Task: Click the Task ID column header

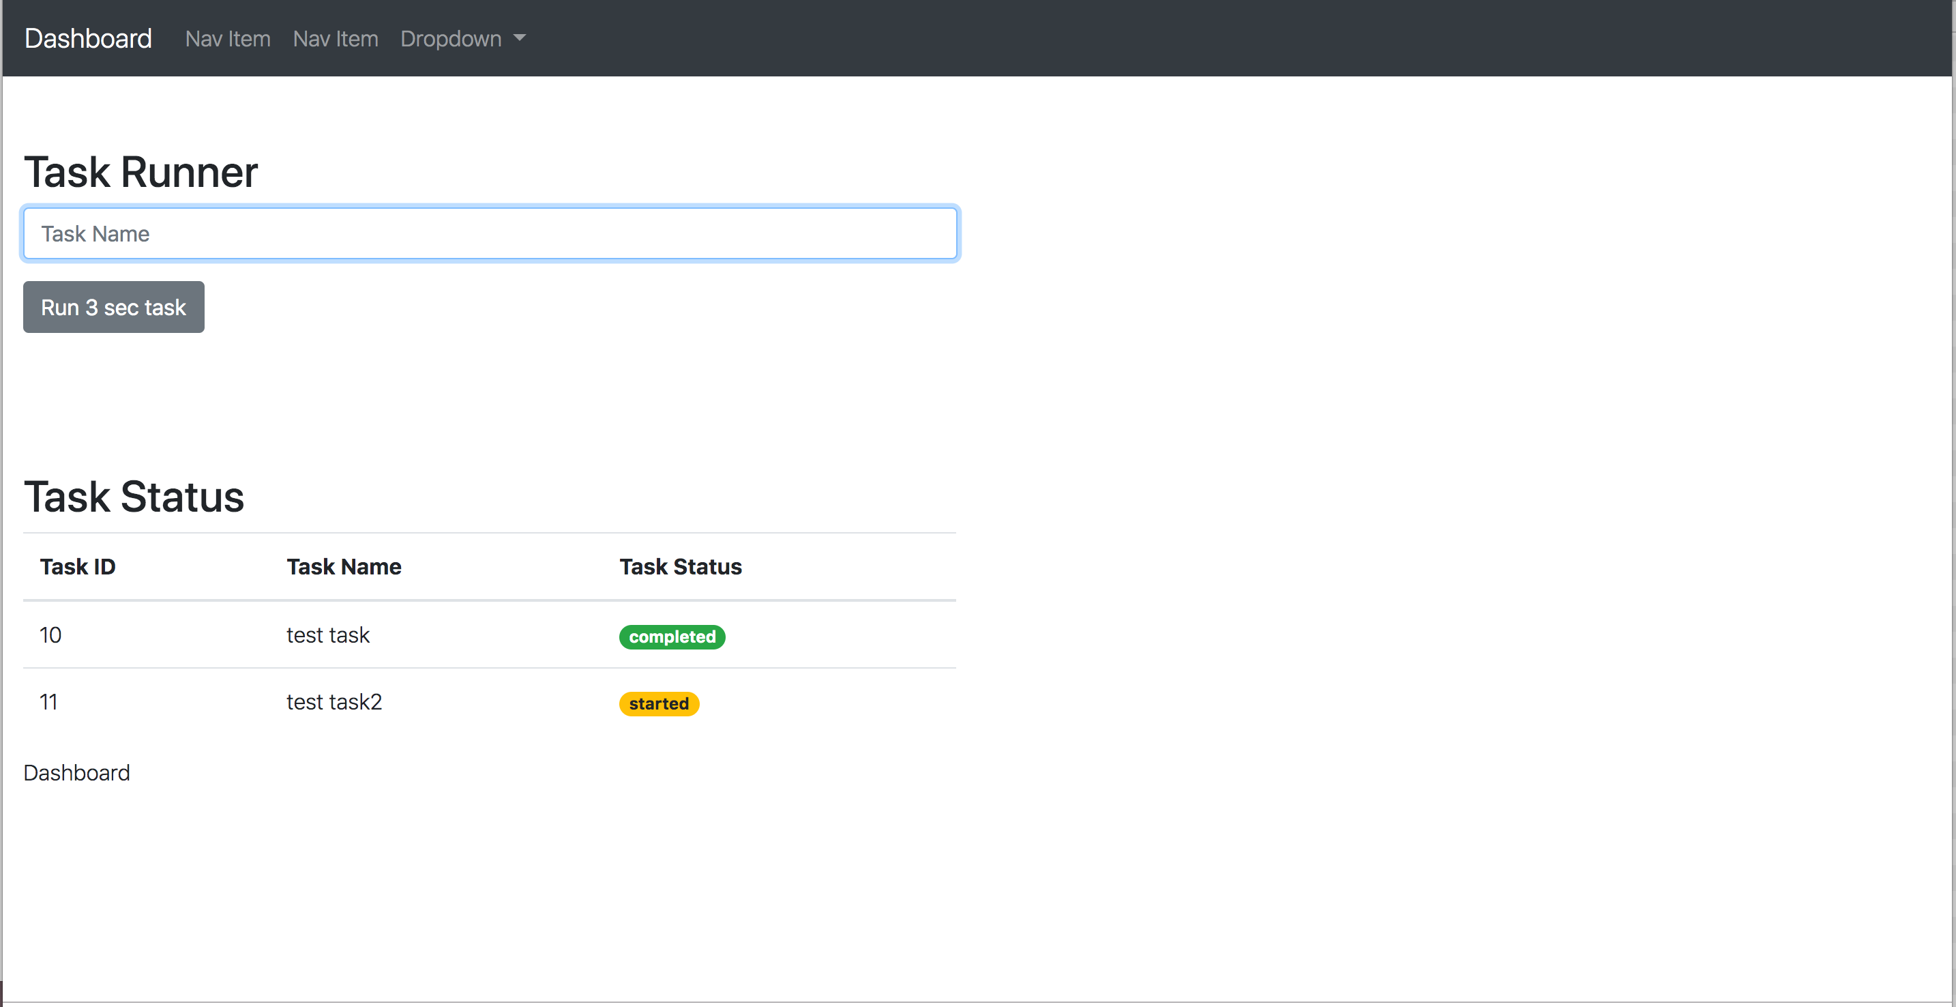Action: [78, 566]
